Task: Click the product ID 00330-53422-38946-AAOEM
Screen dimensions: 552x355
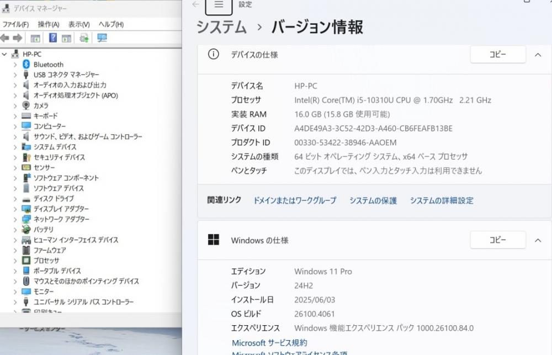Action: pyautogui.click(x=346, y=142)
